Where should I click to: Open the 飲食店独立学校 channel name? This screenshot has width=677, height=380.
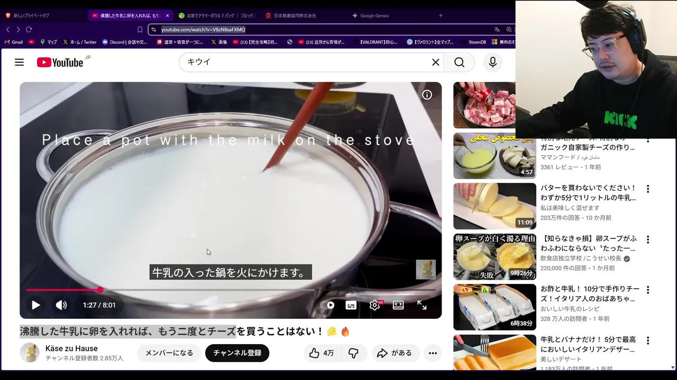click(x=581, y=259)
